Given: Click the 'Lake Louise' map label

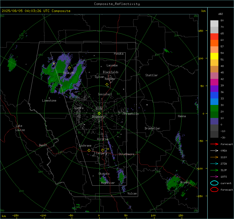Looking at the screenshot, I should [x=20, y=128].
